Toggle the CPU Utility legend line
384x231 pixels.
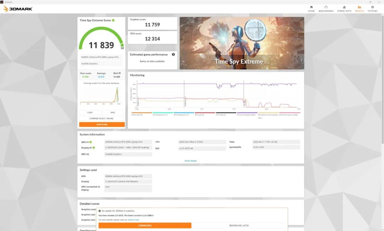[x=226, y=114]
